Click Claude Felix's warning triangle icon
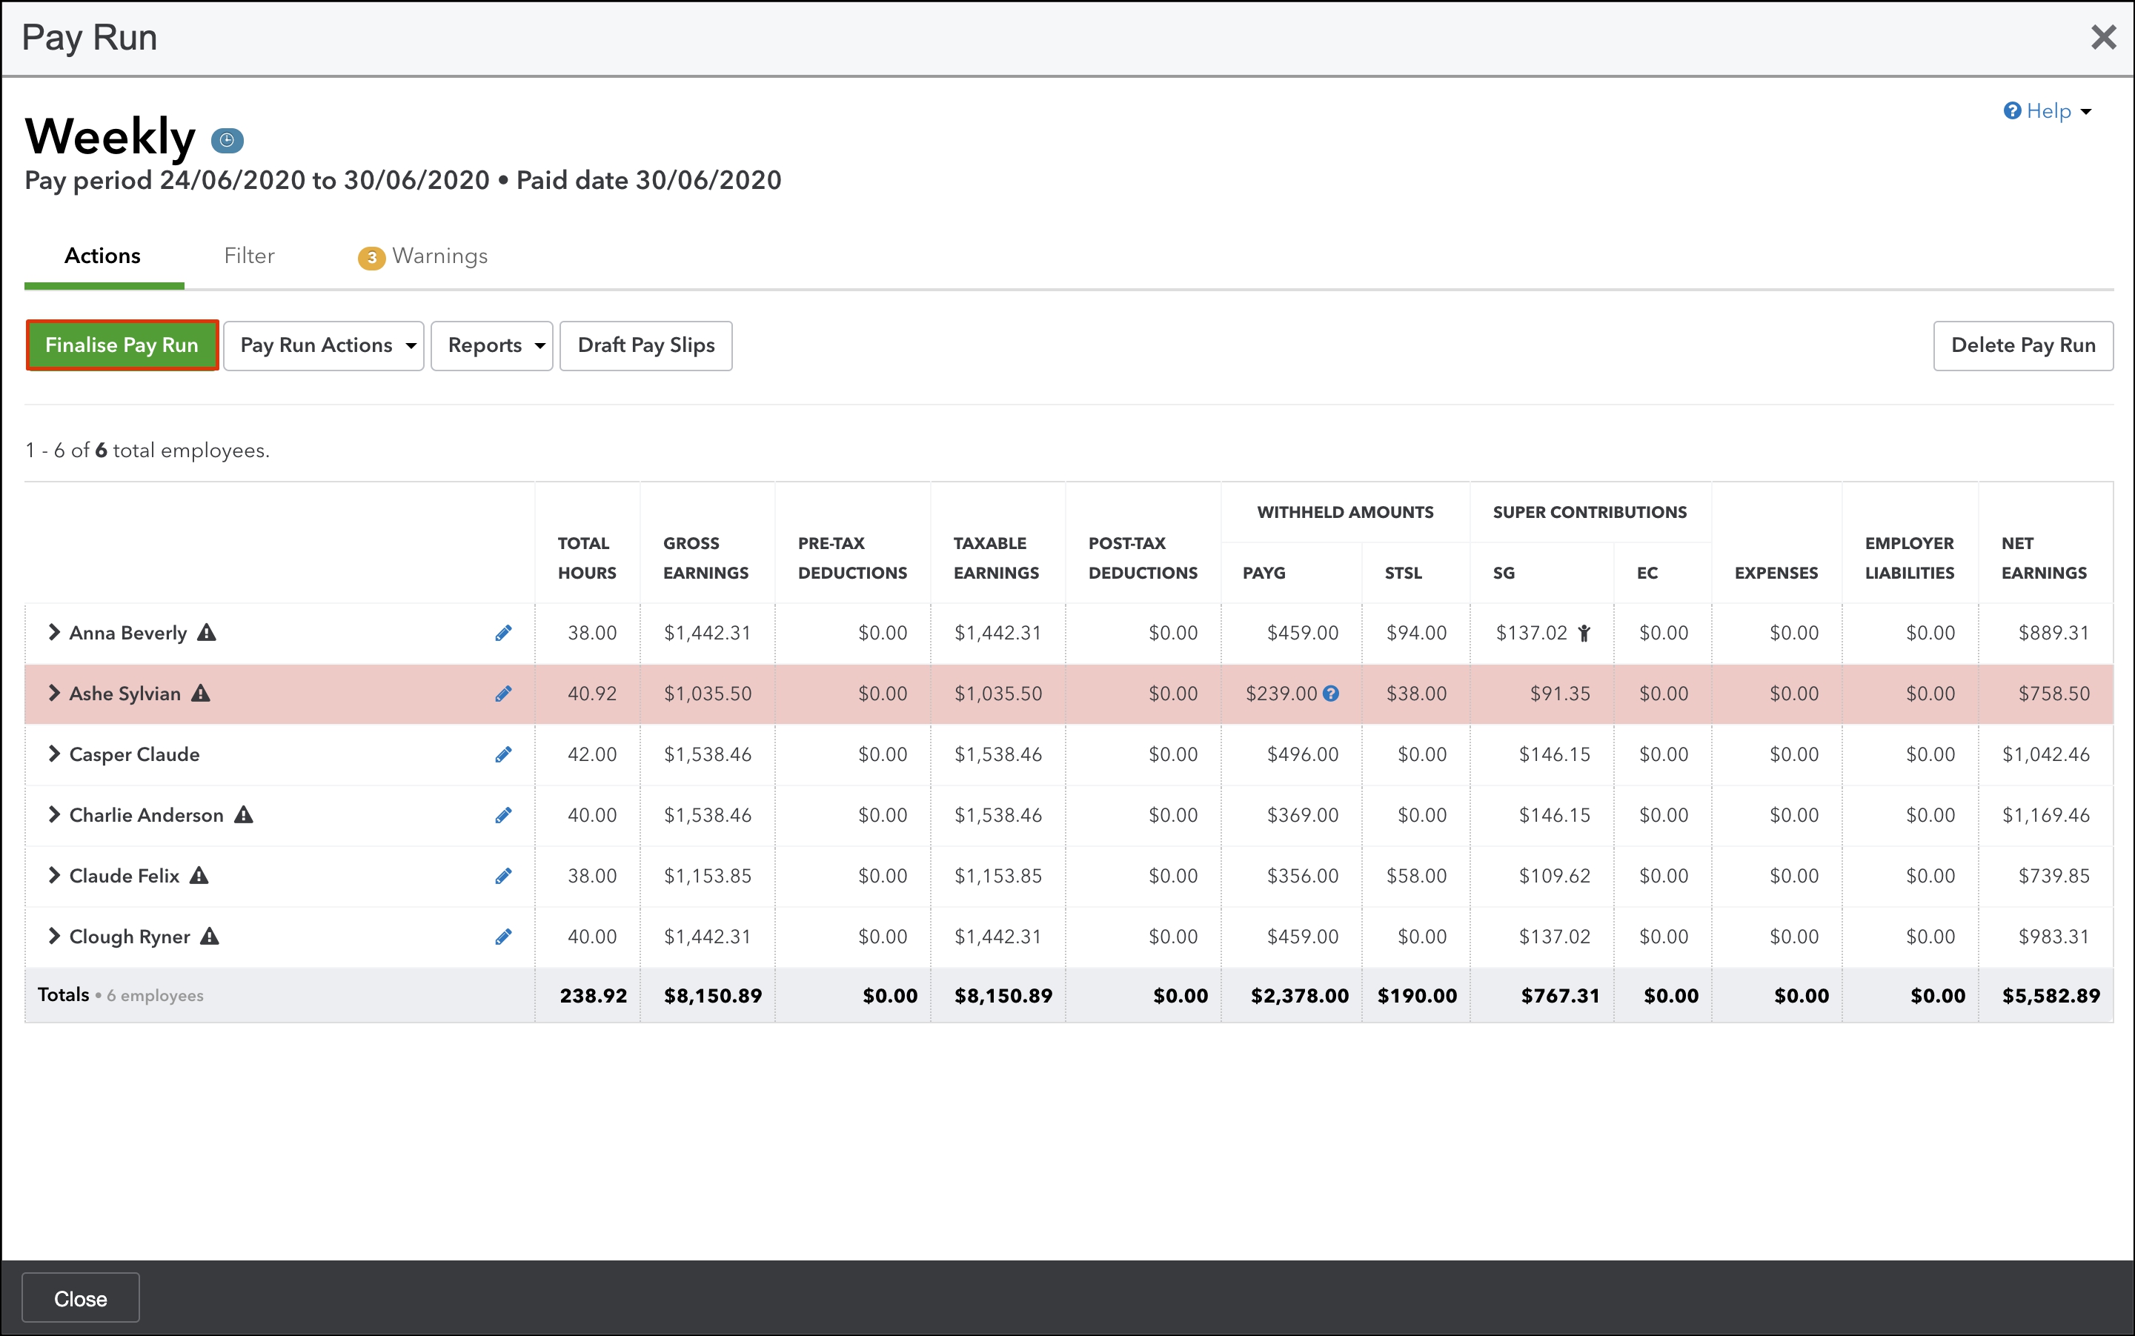 (x=199, y=876)
